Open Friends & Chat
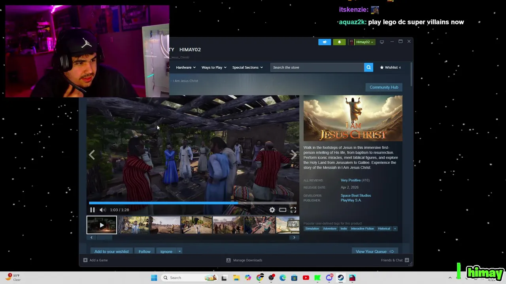506x284 pixels. pyautogui.click(x=395, y=260)
